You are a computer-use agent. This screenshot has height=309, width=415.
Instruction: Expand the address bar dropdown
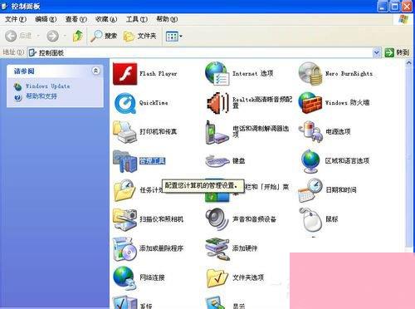[x=377, y=52]
